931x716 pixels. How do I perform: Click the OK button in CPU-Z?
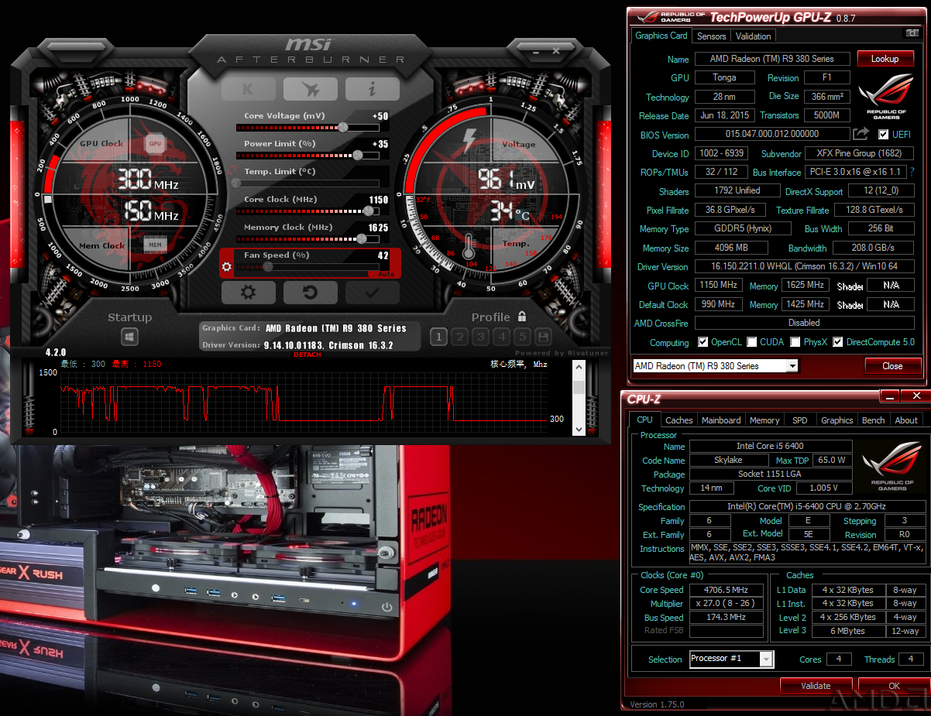(894, 686)
